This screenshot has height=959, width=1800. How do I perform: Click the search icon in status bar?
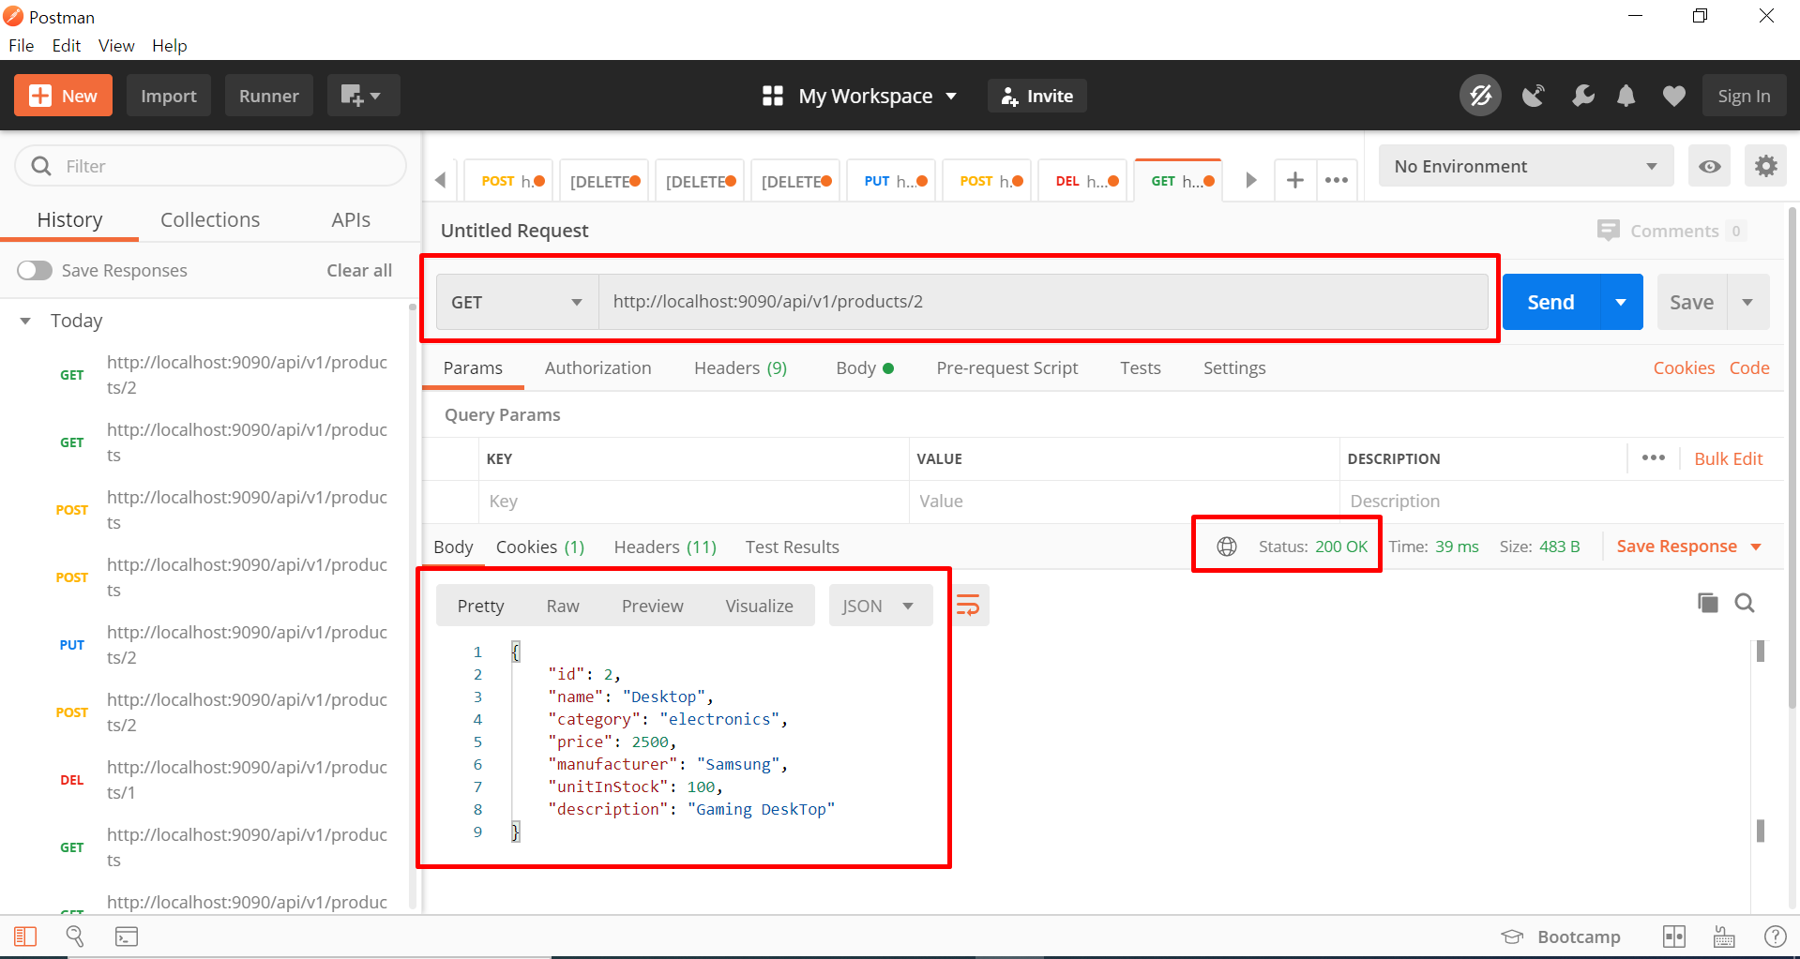(x=75, y=936)
